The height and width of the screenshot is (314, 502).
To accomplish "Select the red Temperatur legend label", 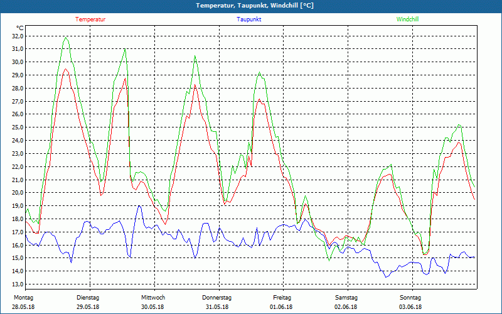I will coord(90,19).
